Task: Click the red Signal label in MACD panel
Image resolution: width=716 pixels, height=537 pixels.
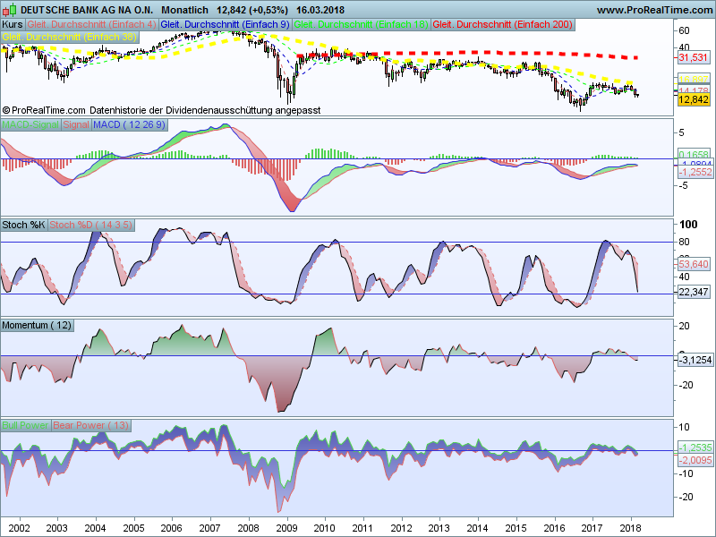Action: click(x=76, y=124)
